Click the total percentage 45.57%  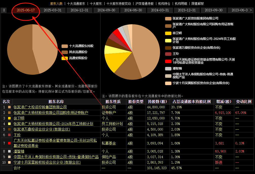click(176, 168)
